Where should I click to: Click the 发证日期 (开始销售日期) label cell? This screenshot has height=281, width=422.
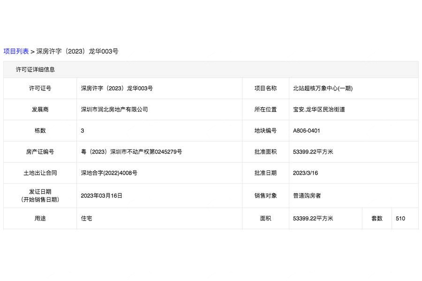tap(40, 195)
